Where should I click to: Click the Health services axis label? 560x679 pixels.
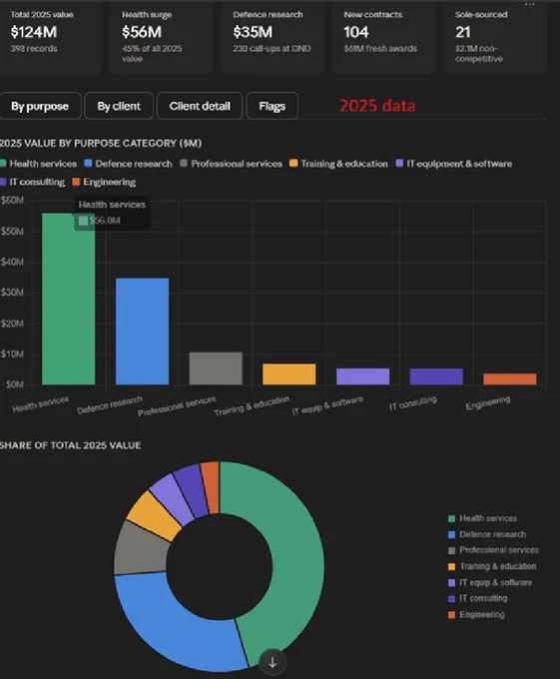(x=41, y=404)
